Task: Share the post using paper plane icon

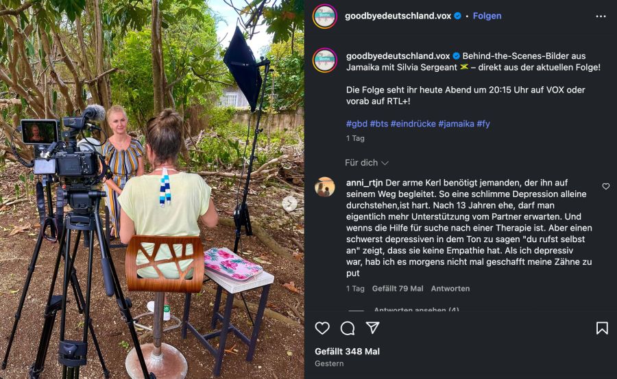Action: (x=372, y=328)
